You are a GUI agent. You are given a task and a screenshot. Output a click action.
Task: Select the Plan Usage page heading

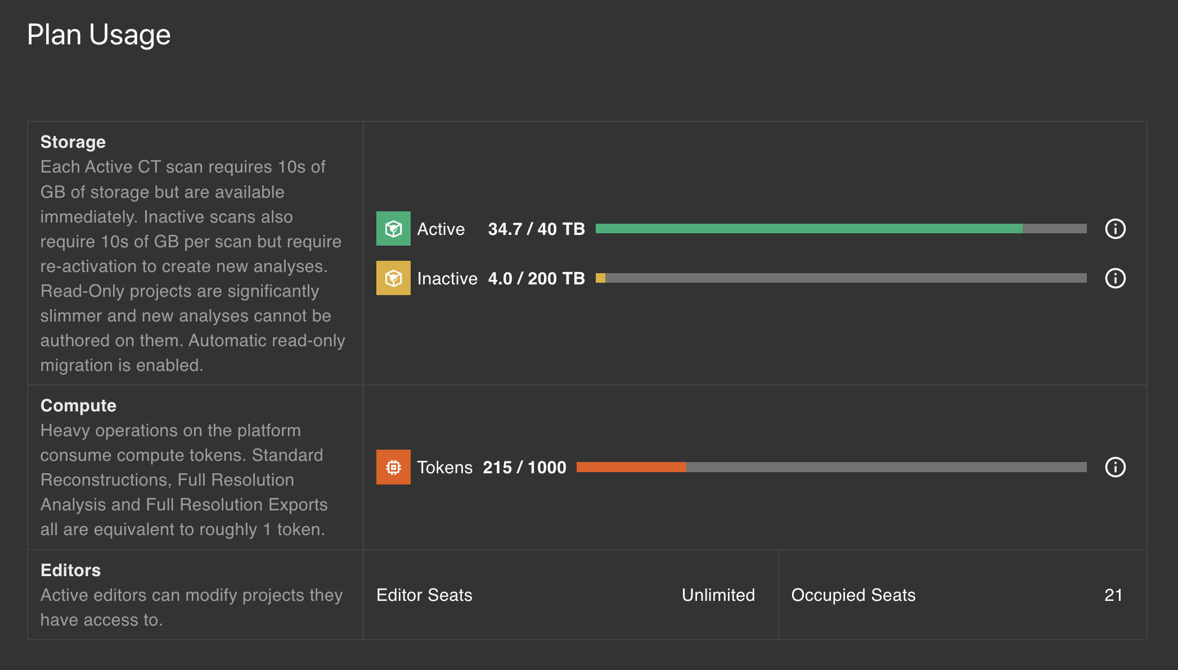pyautogui.click(x=99, y=35)
